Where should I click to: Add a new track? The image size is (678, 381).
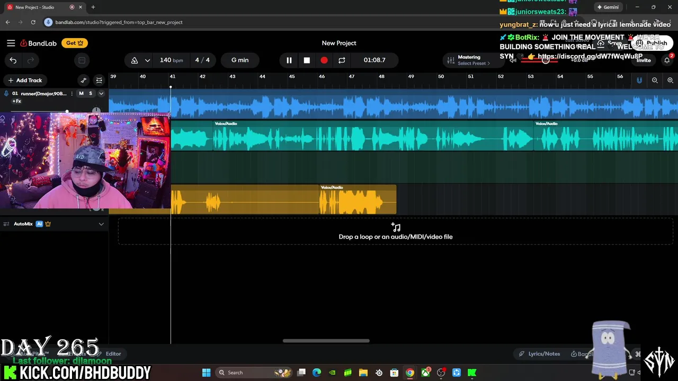[x=24, y=80]
